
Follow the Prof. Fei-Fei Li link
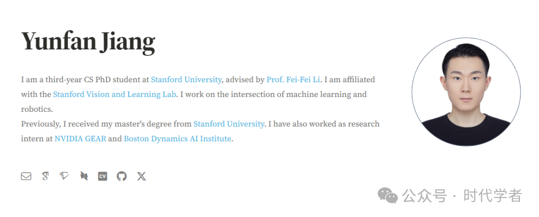(x=293, y=79)
